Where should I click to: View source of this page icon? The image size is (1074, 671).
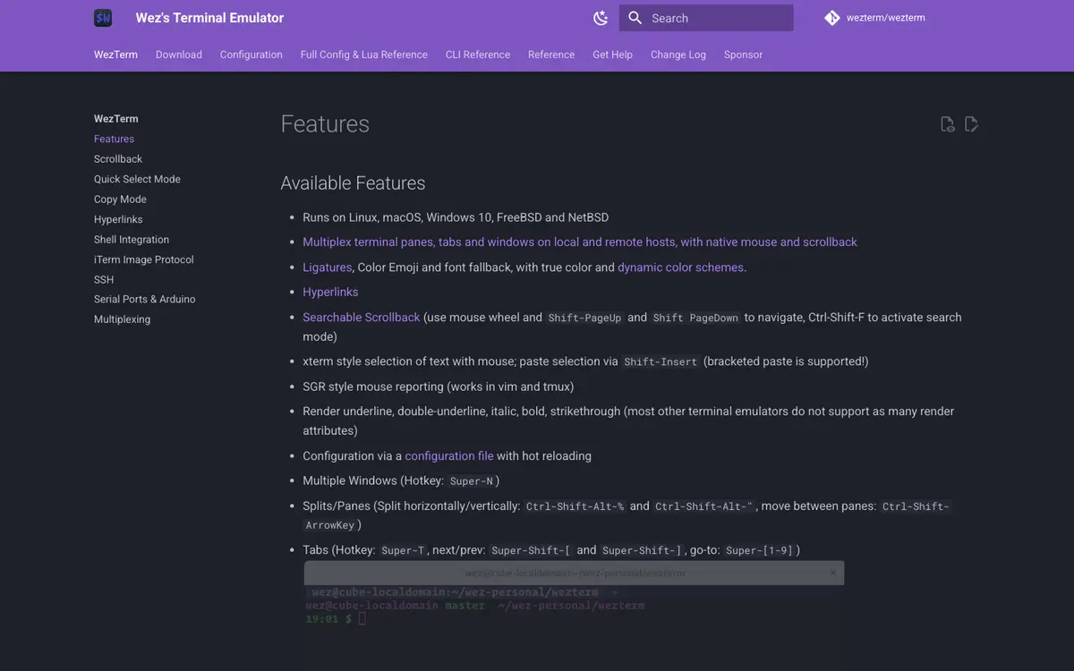click(x=948, y=124)
